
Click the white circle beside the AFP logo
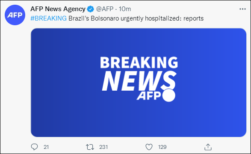pos(169,95)
